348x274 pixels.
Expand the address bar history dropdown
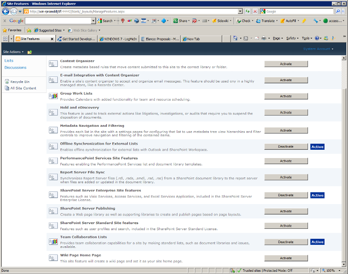[x=240, y=11]
